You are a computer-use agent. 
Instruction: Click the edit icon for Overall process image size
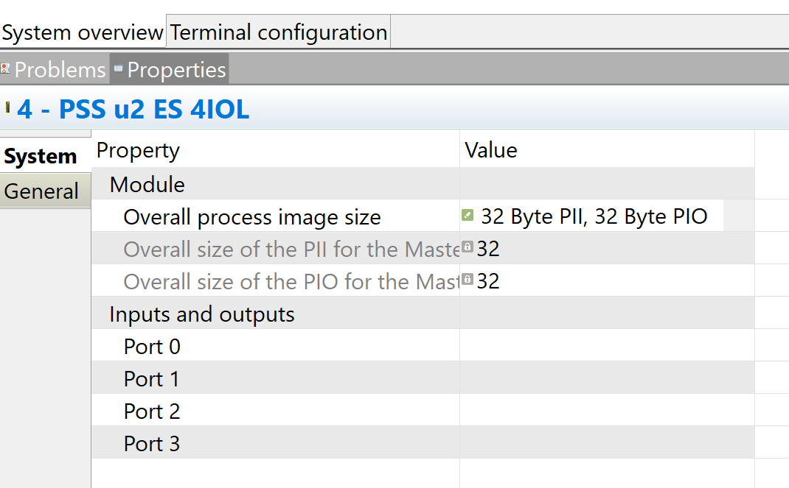[468, 216]
